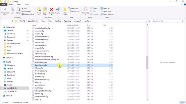Image resolution: width=186 pixels, height=104 pixels.
Task: Open the New item dropdown
Action: tap(74, 8)
